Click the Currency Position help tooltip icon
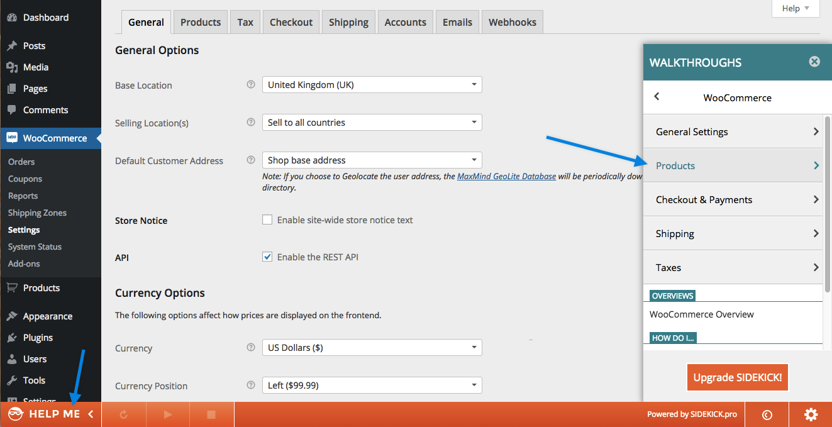This screenshot has height=427, width=832. [x=251, y=385]
